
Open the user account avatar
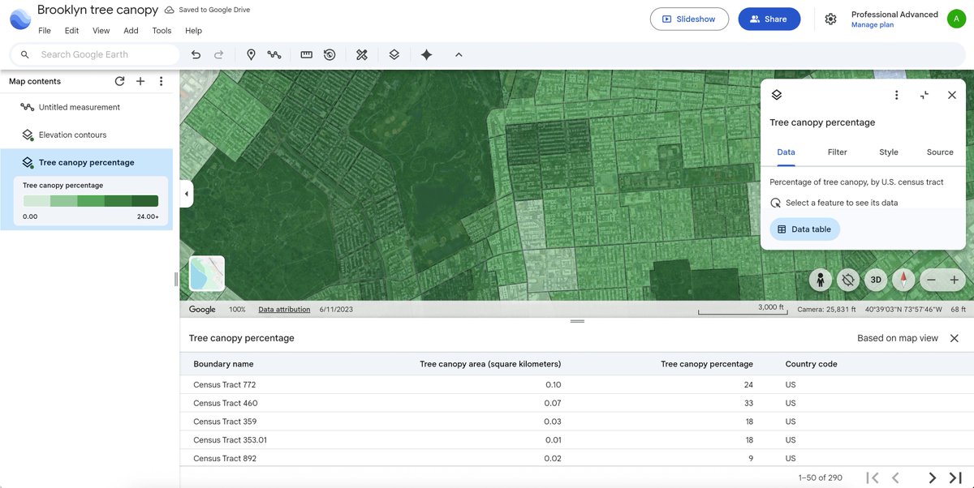tap(956, 19)
